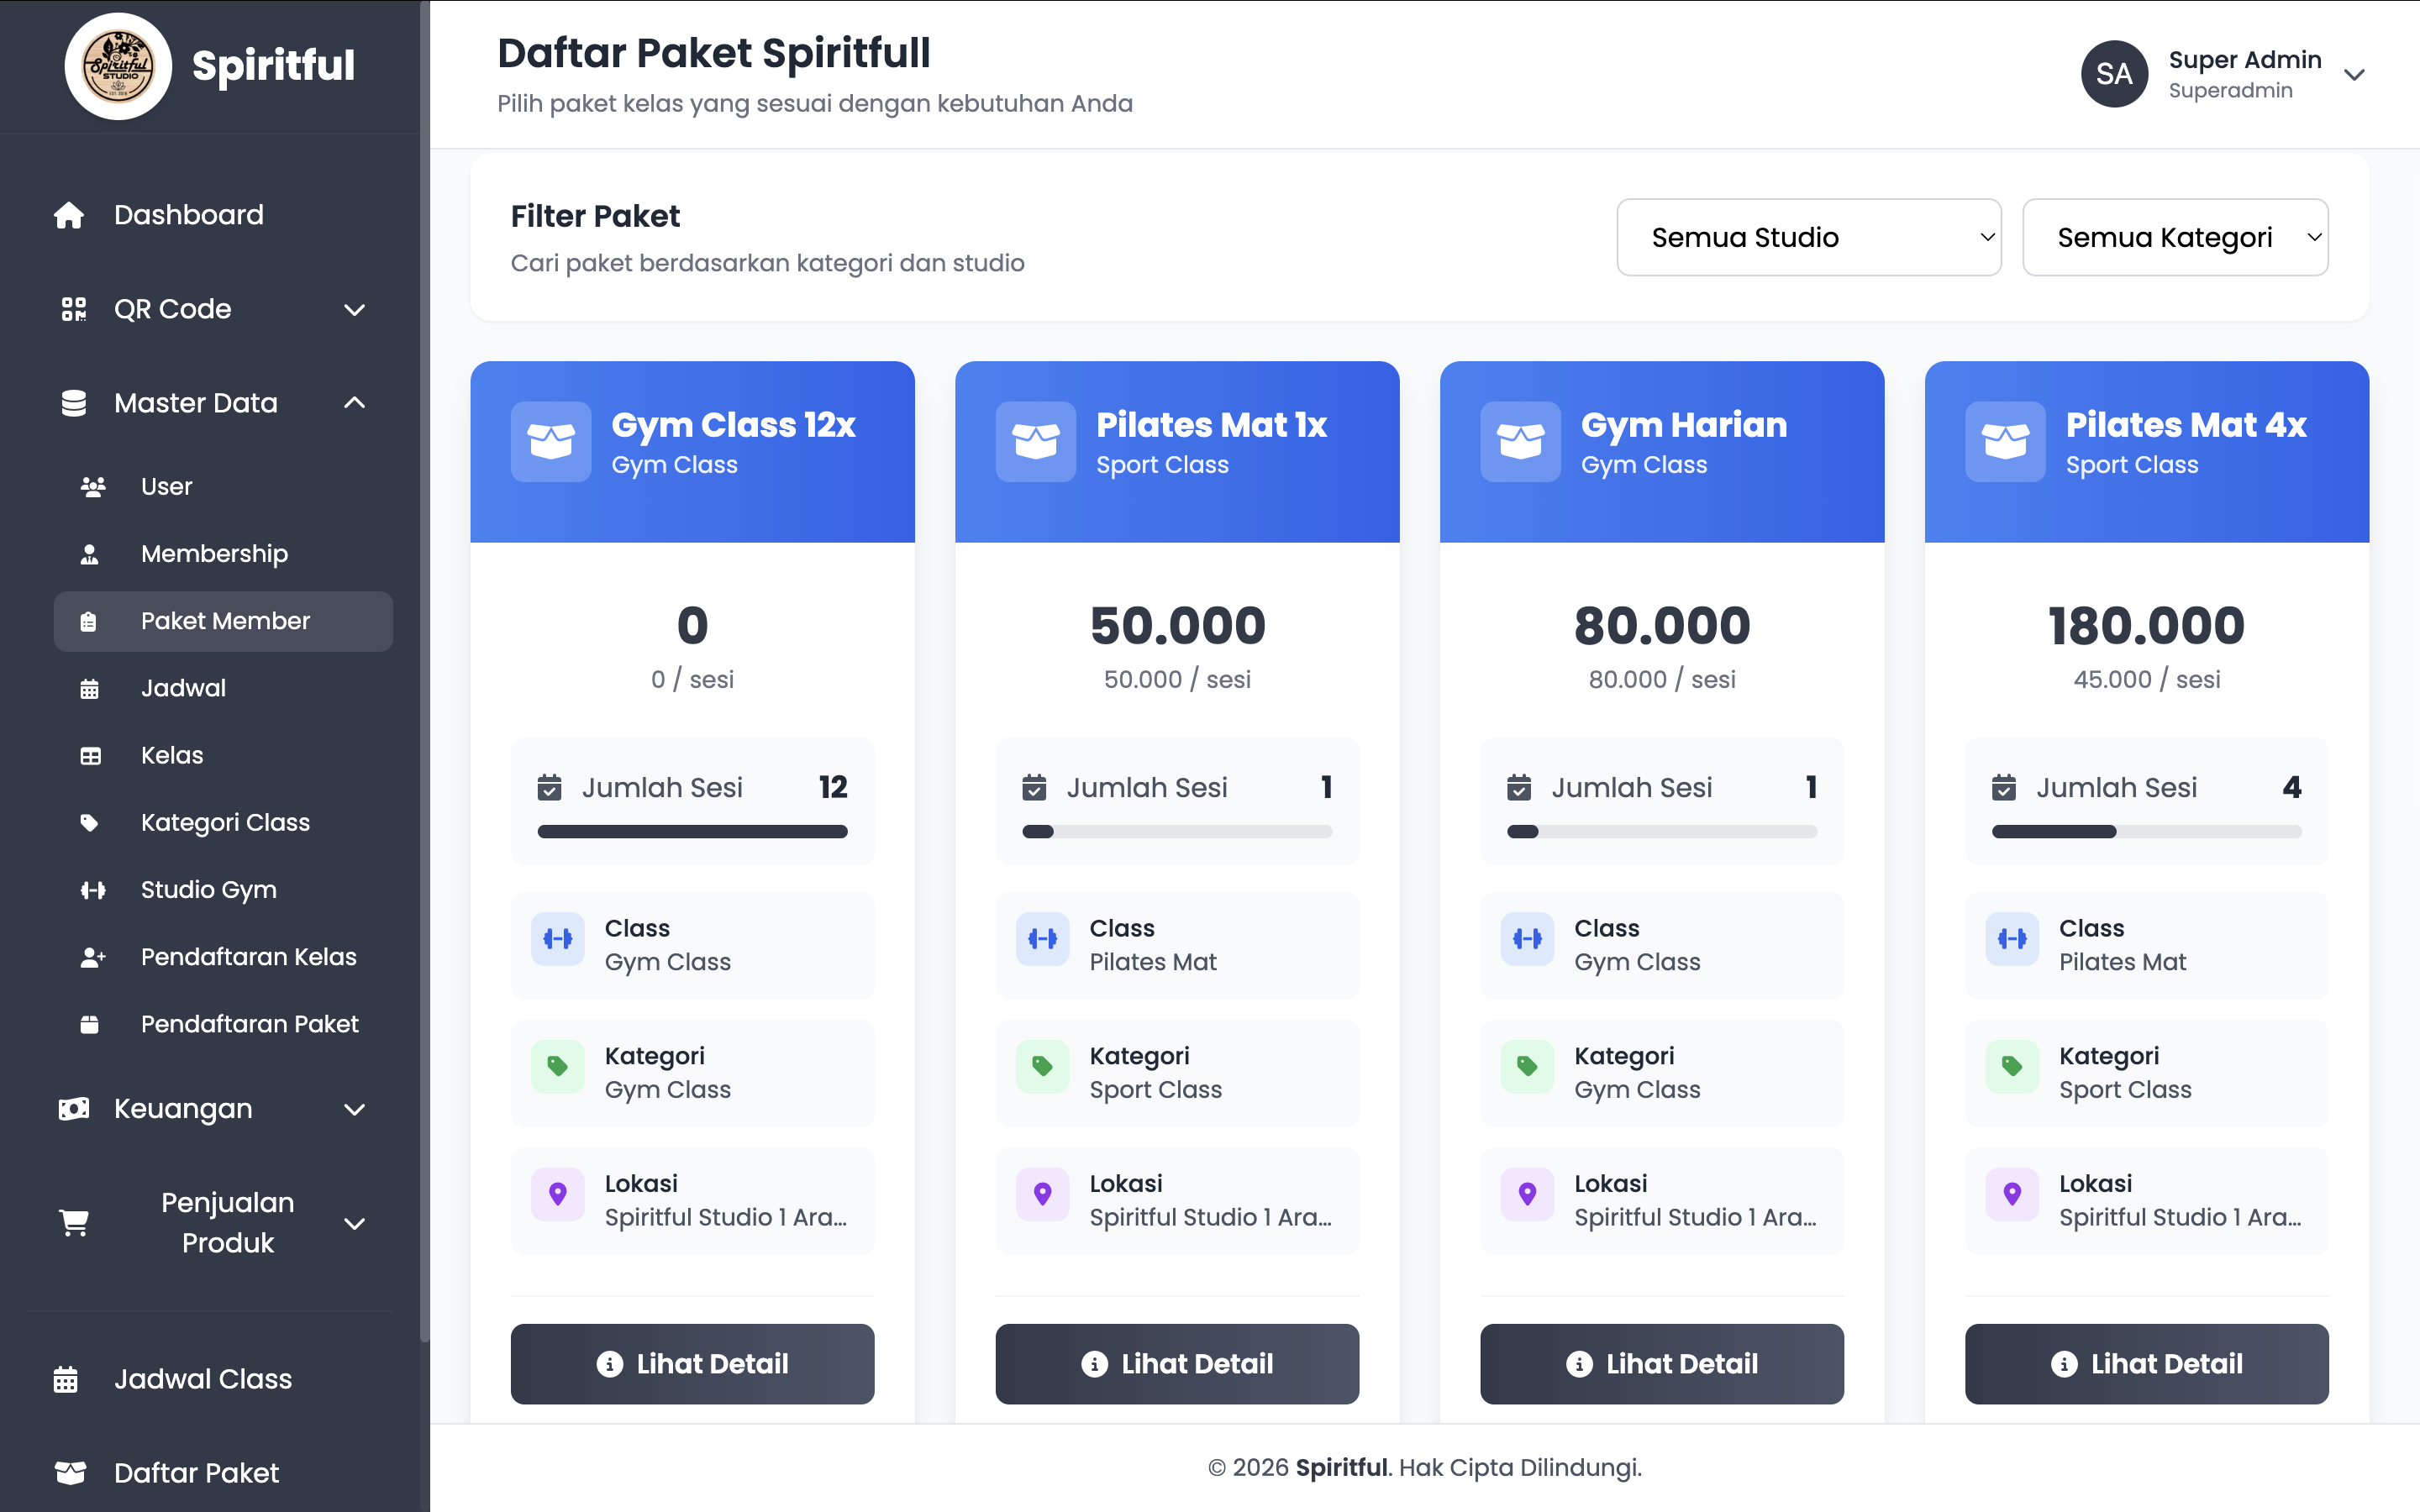
Task: Click the Gym Class 12x box icon
Action: pos(551,441)
